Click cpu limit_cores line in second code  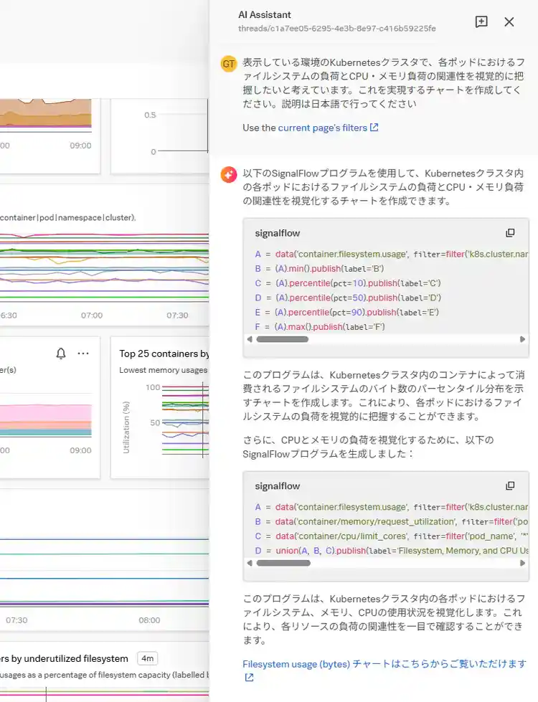[391, 536]
